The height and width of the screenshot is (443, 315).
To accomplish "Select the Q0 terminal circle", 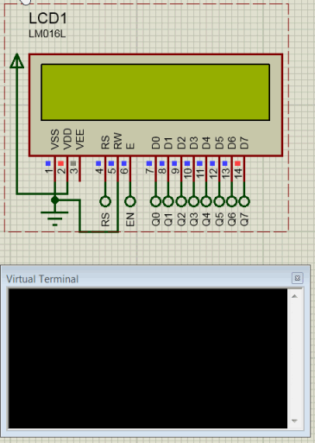I will (155, 201).
